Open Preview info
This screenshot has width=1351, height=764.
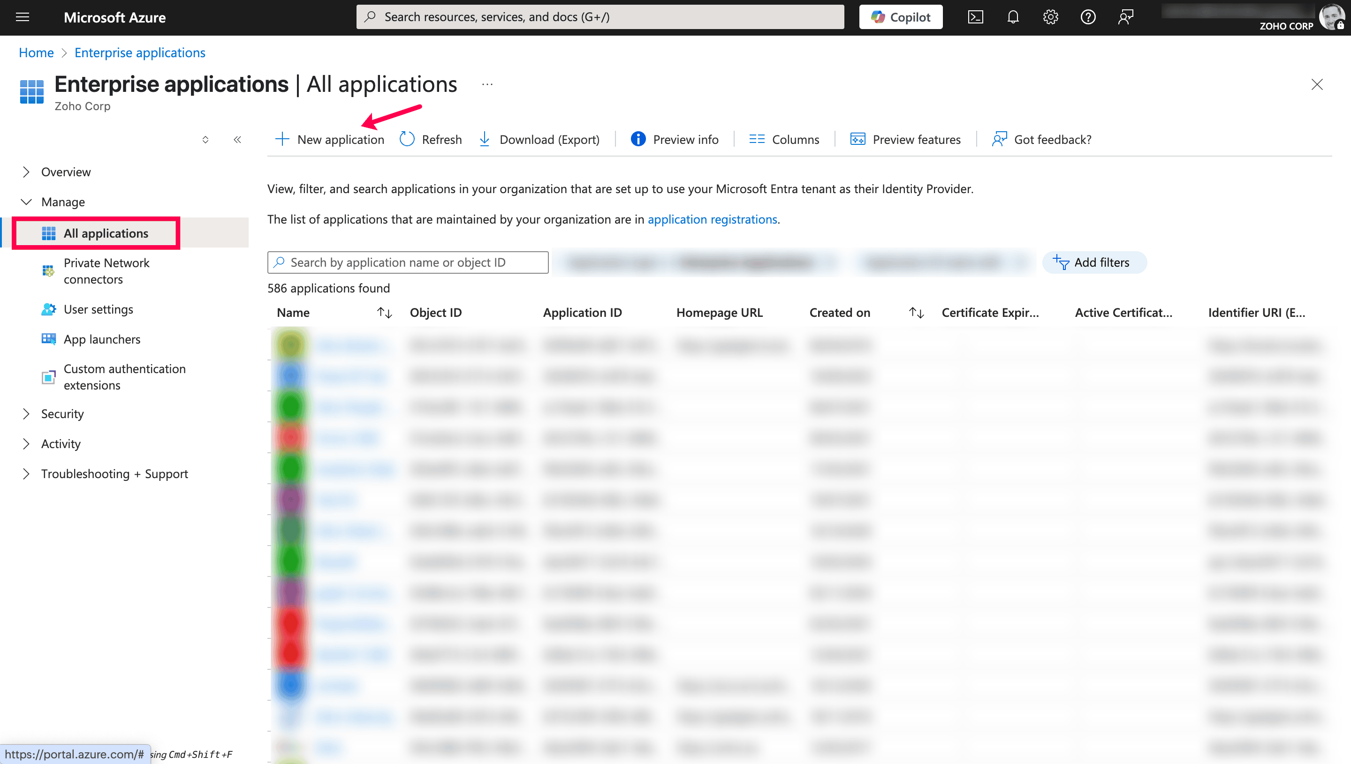click(x=674, y=139)
